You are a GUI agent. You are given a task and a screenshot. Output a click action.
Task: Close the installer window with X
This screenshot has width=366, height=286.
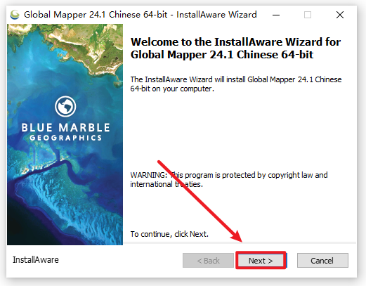(340, 15)
